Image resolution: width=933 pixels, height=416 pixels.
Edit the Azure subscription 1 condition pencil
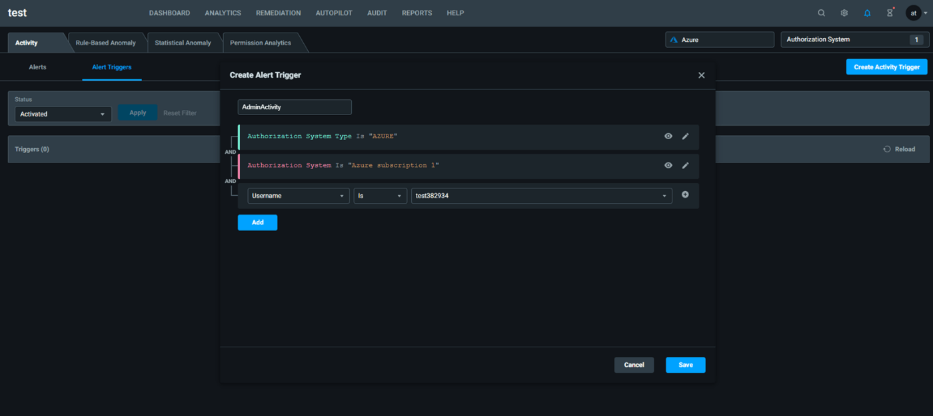point(686,166)
